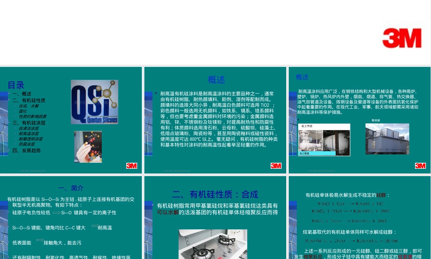431x259 pixels.
Task: Click the R₃SiCl + H₂O reaction equation
Action: pos(350,204)
